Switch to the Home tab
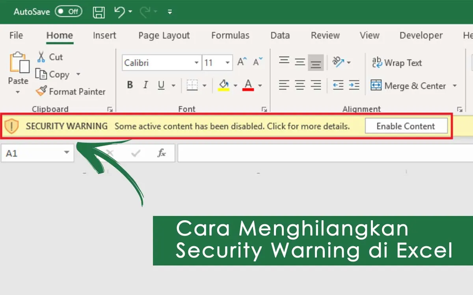Screen dimensions: 473x295 click(60, 35)
